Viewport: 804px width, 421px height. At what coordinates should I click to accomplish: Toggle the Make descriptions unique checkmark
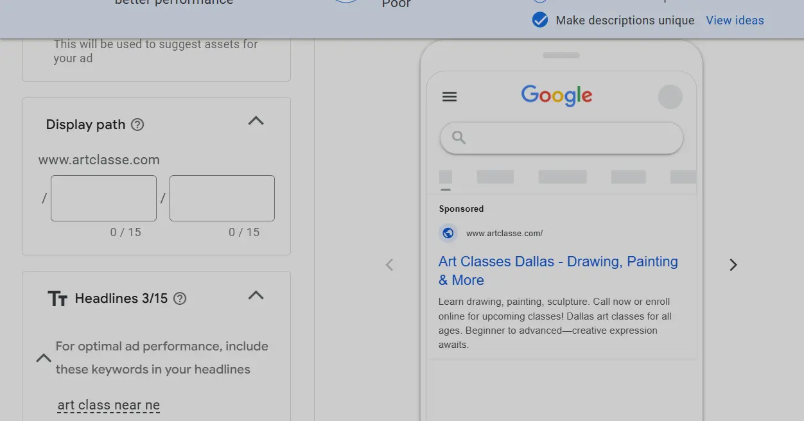[x=540, y=20]
